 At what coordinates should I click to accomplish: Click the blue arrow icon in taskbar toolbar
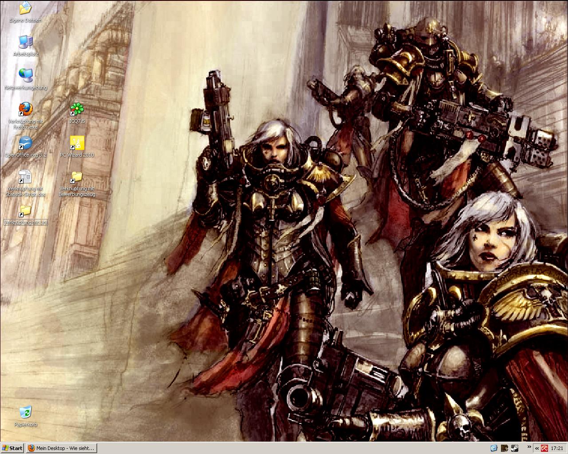[494, 448]
